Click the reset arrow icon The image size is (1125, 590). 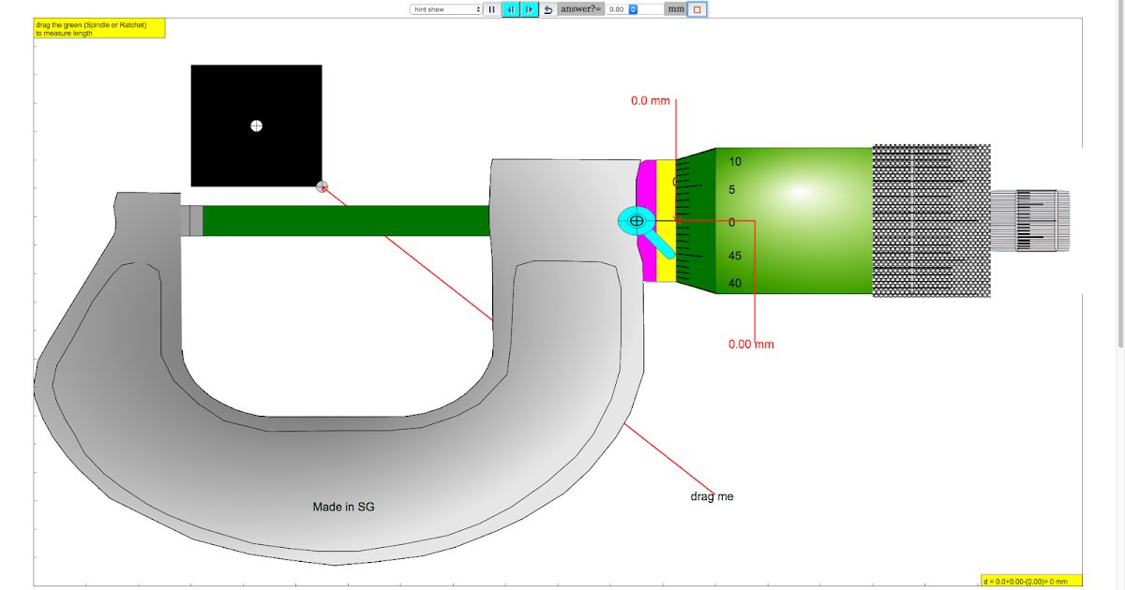point(547,9)
